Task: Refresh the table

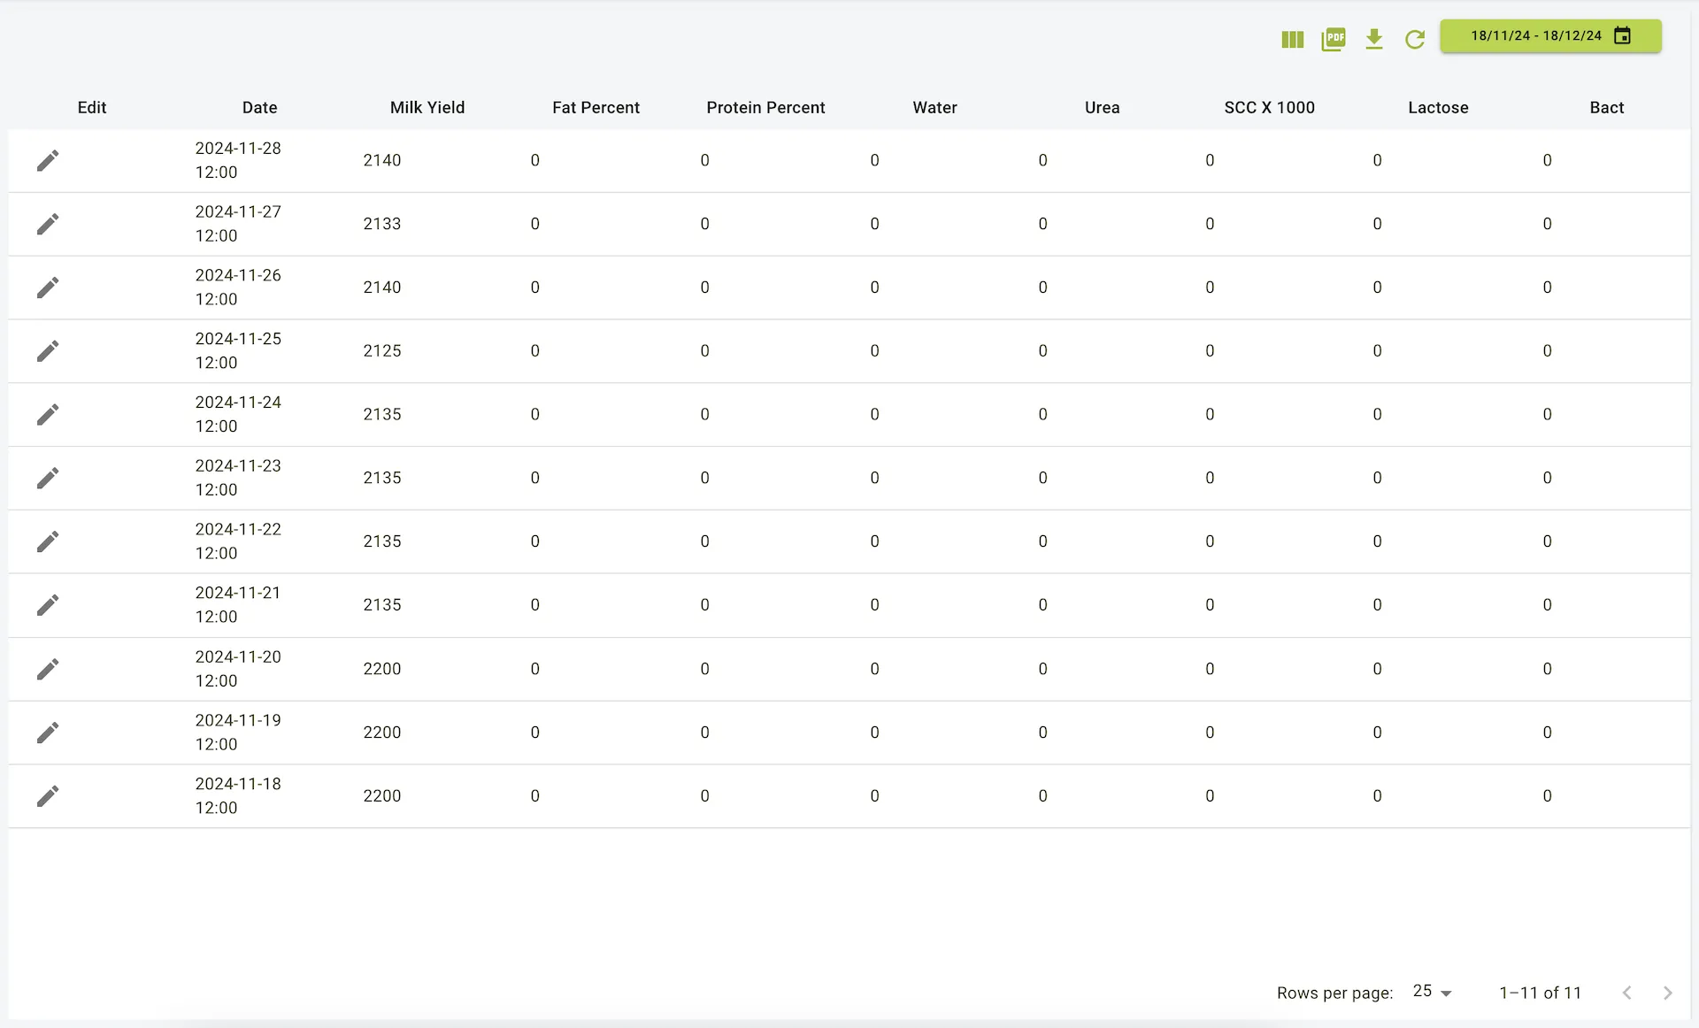Action: tap(1414, 39)
